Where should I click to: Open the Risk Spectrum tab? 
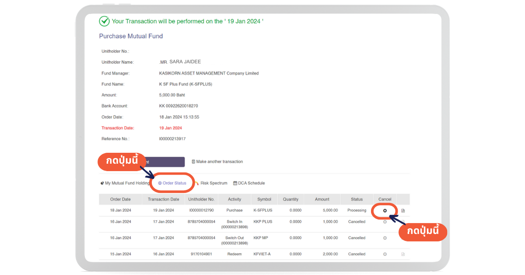pos(213,183)
